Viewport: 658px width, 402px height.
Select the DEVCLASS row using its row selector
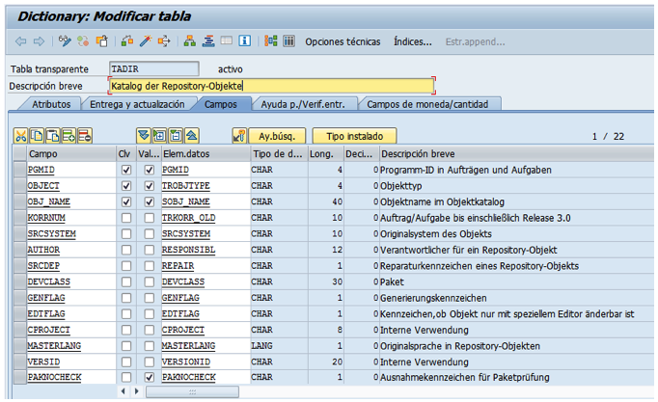click(19, 281)
